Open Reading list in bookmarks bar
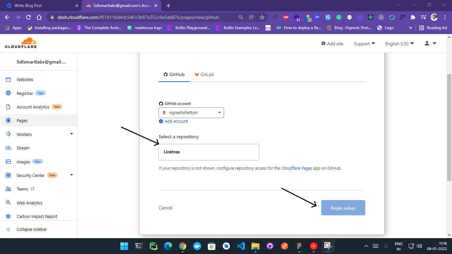This screenshot has width=452, height=254. pos(433,28)
